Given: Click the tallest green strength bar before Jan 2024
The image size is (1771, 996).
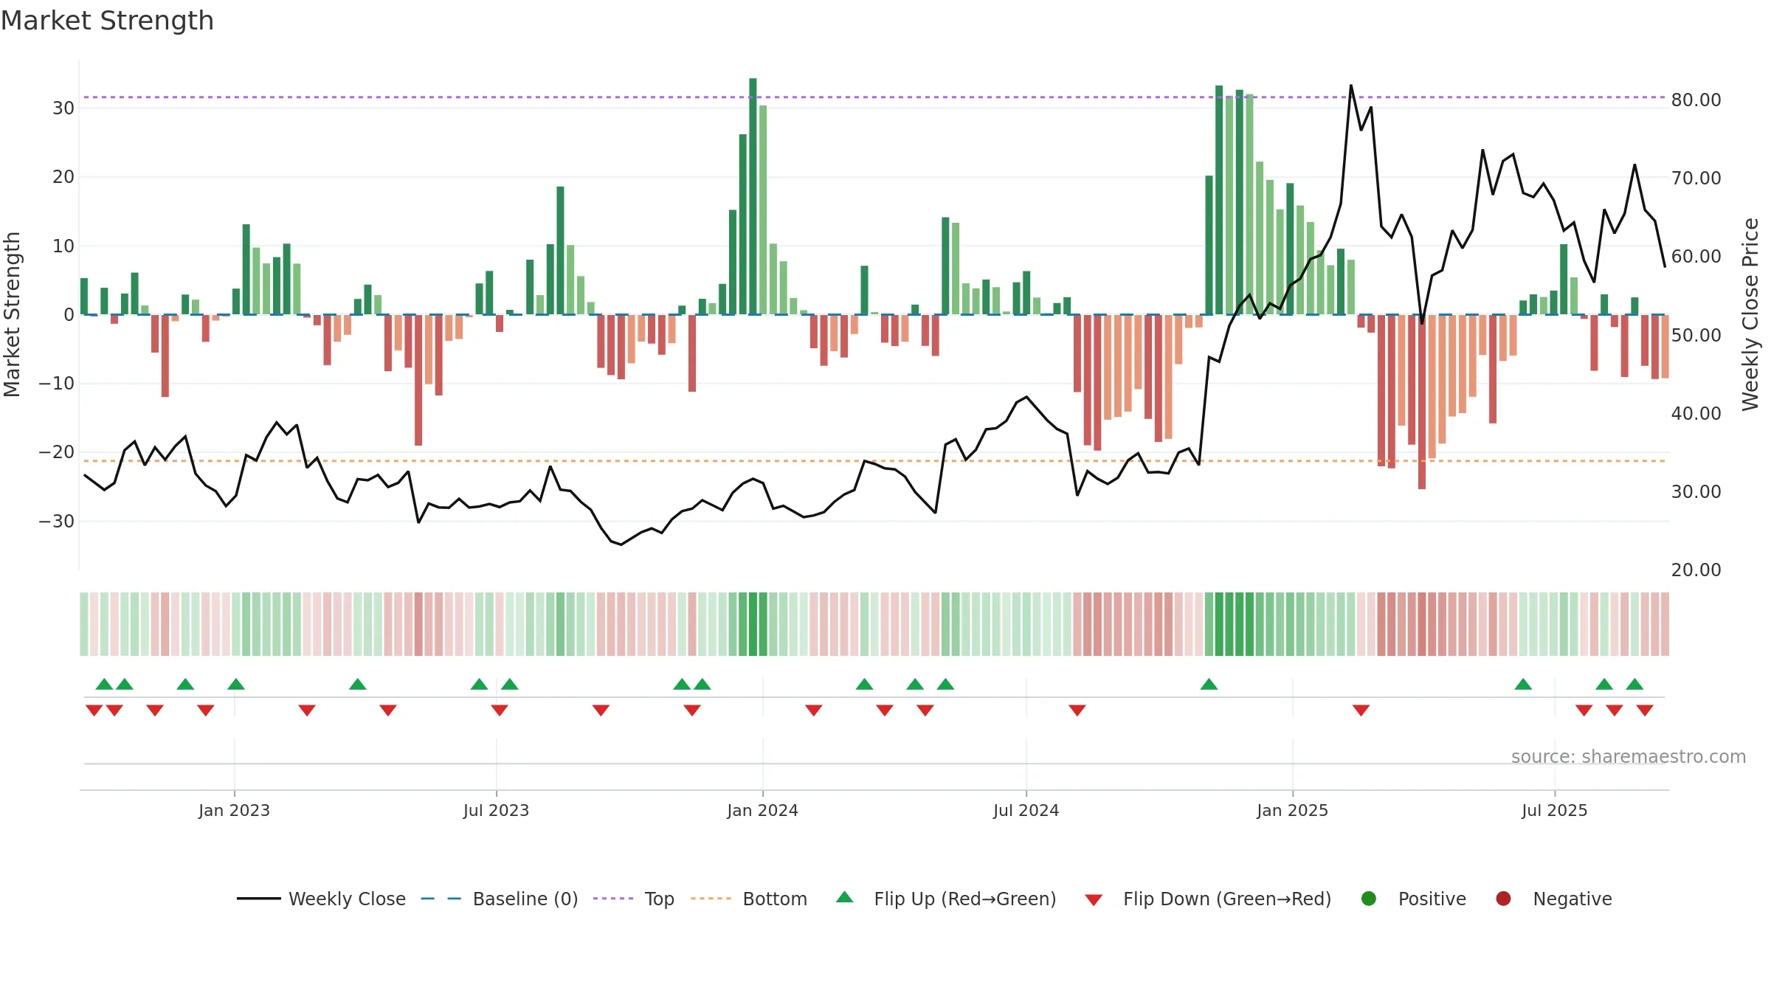Looking at the screenshot, I should tap(753, 196).
